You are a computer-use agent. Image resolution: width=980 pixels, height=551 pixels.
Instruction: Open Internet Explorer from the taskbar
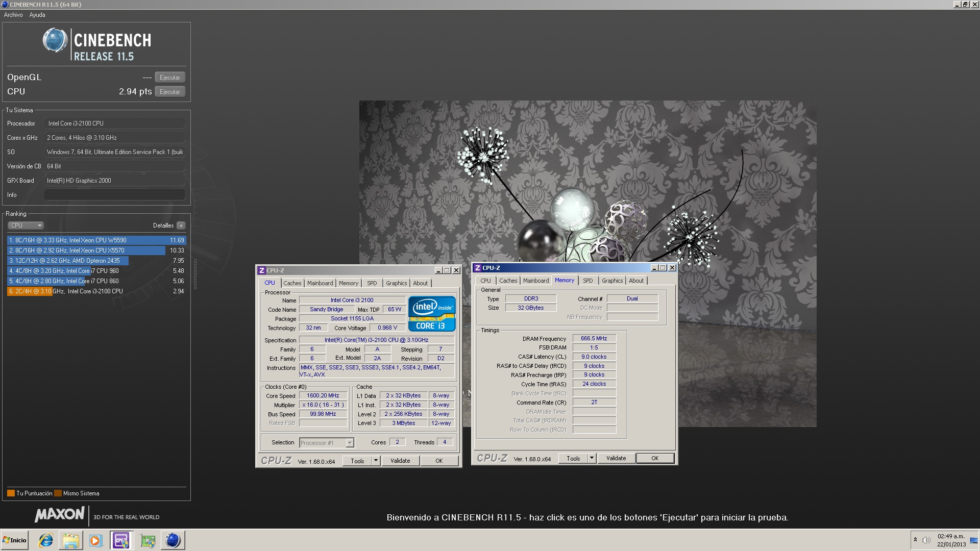(x=46, y=540)
